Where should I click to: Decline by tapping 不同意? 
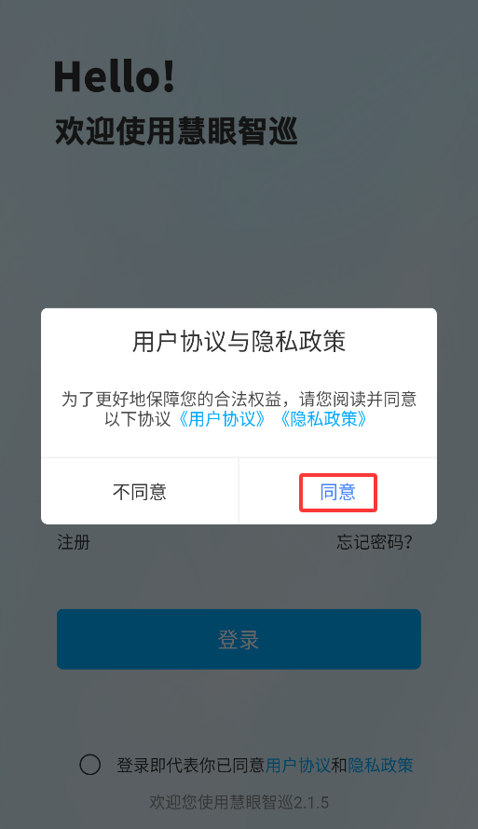(x=140, y=492)
